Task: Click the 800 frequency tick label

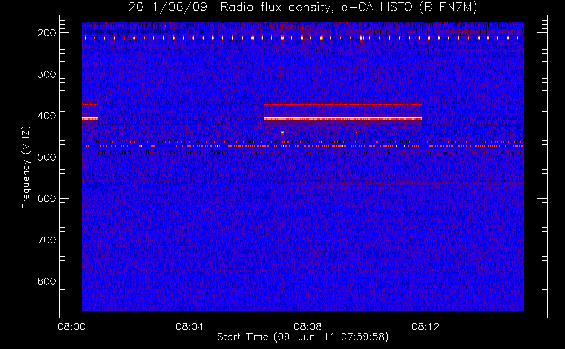Action: point(47,281)
